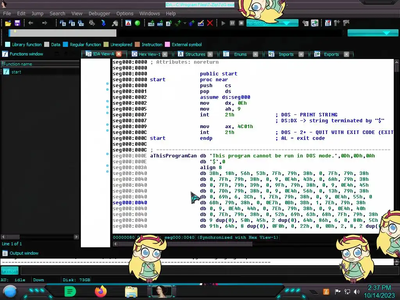
Task: Click the Regular function blue swatch
Action: click(x=65, y=45)
